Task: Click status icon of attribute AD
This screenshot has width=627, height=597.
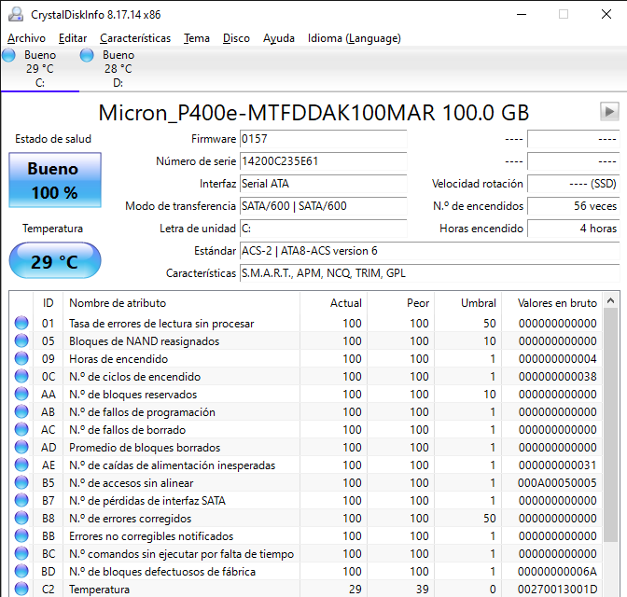Action: coord(21,447)
